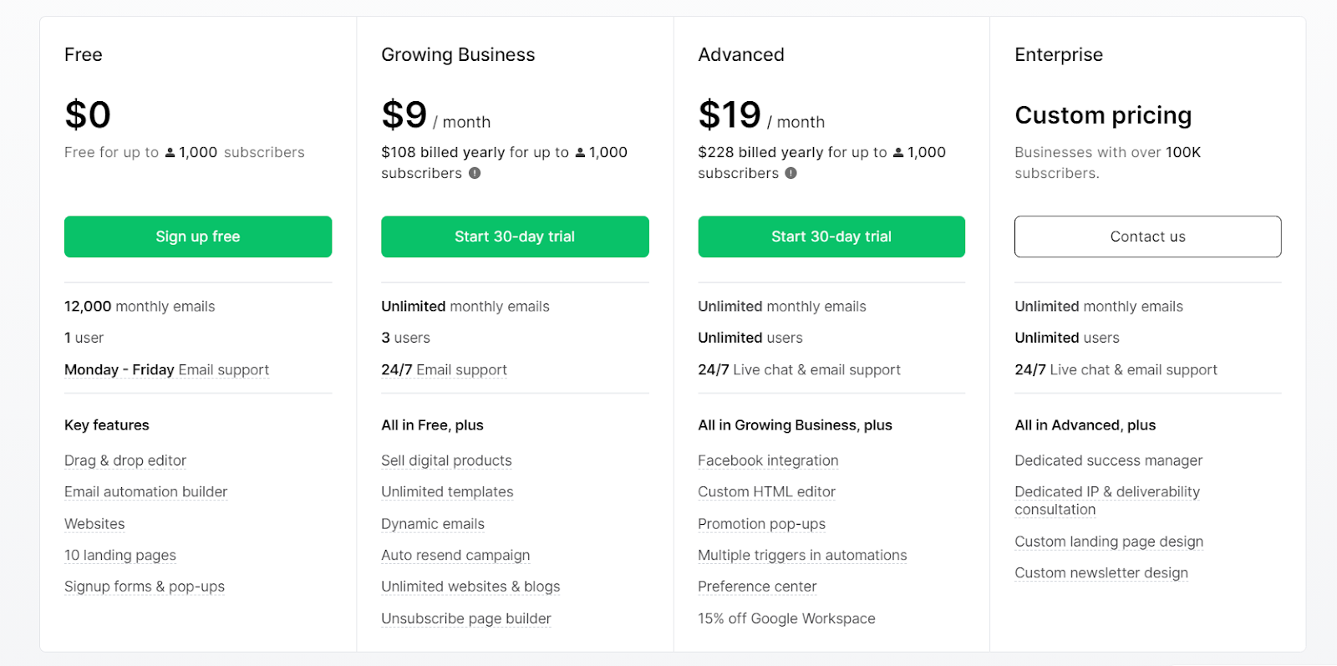Start 30-day trial for Growing Business
The height and width of the screenshot is (666, 1337).
515,236
